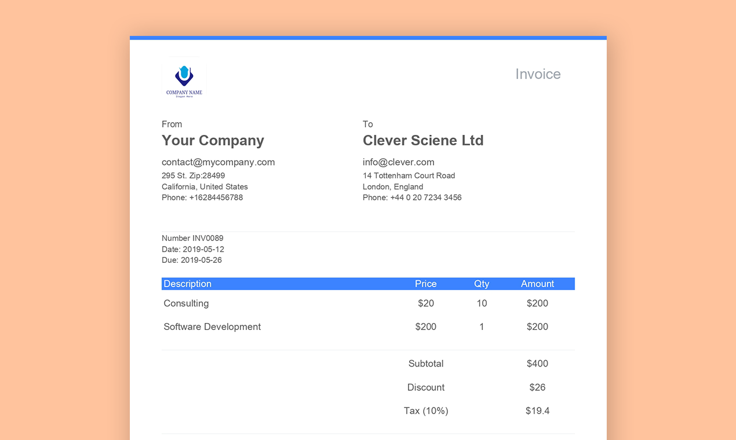Click the Description column header

187,284
